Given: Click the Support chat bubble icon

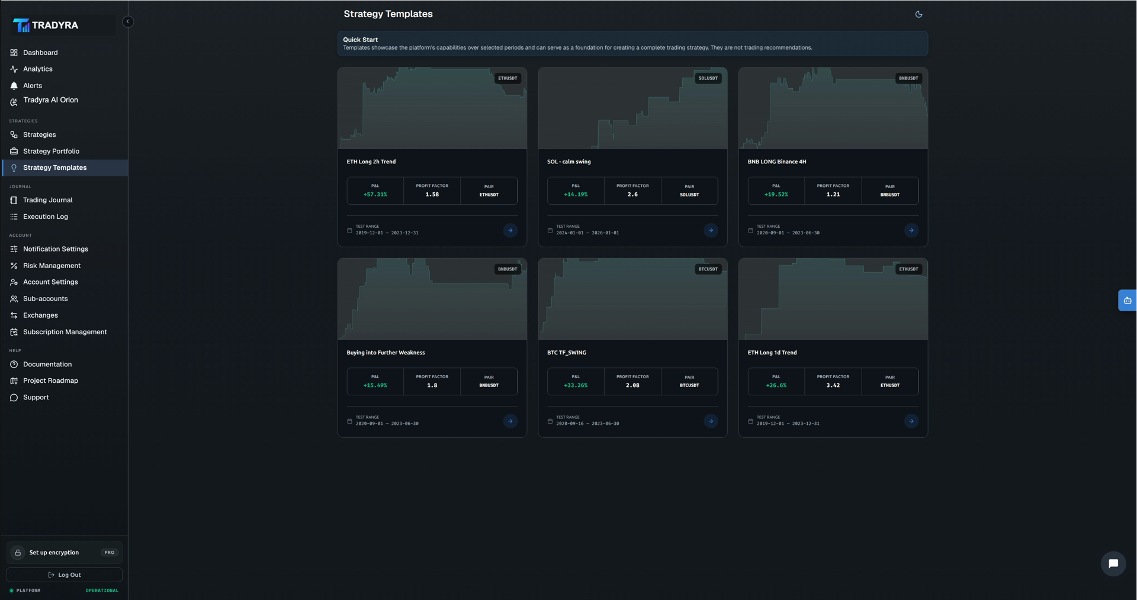Looking at the screenshot, I should [14, 398].
